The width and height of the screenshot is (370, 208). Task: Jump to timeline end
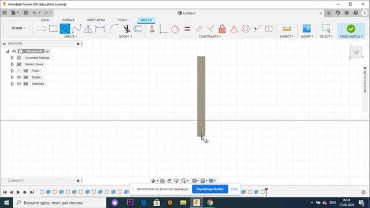pyautogui.click(x=32, y=192)
